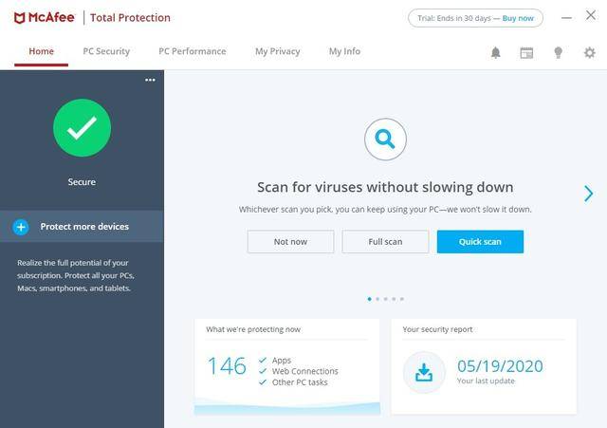607x428 pixels.
Task: Open the notifications bell icon
Action: 495,52
